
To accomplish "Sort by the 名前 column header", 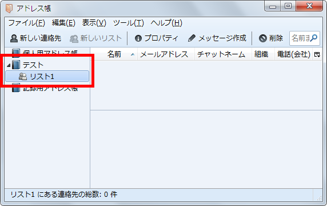I will 114,54.
